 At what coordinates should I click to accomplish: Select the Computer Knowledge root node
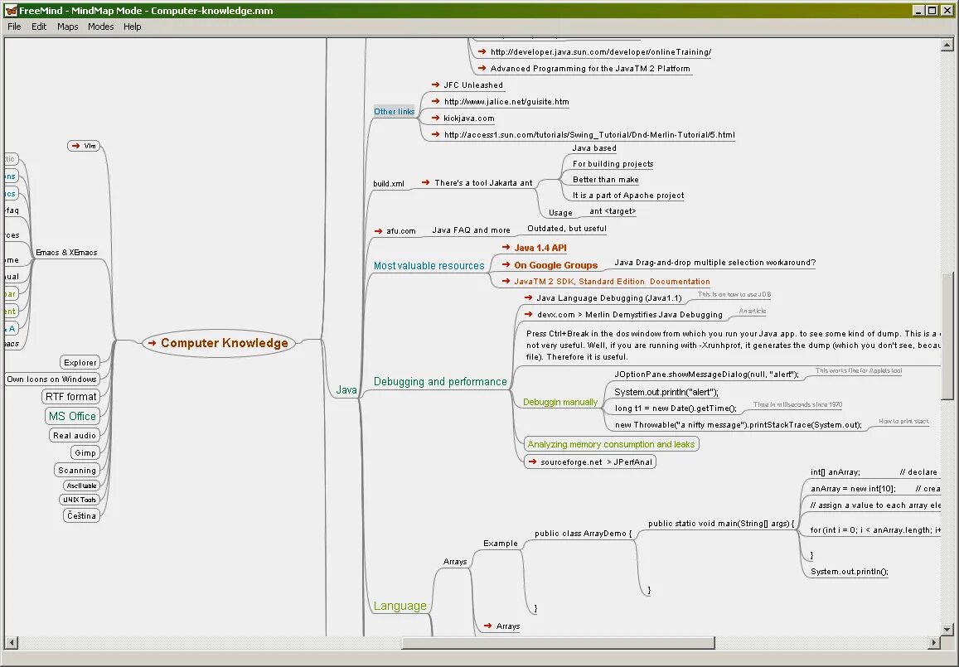tap(219, 343)
